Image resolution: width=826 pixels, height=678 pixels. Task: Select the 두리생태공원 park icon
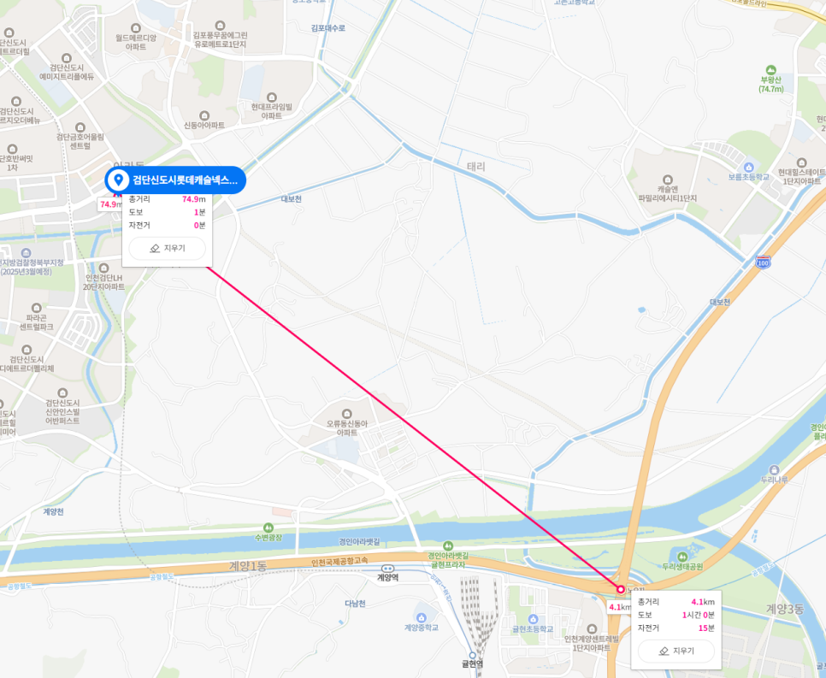pos(682,557)
